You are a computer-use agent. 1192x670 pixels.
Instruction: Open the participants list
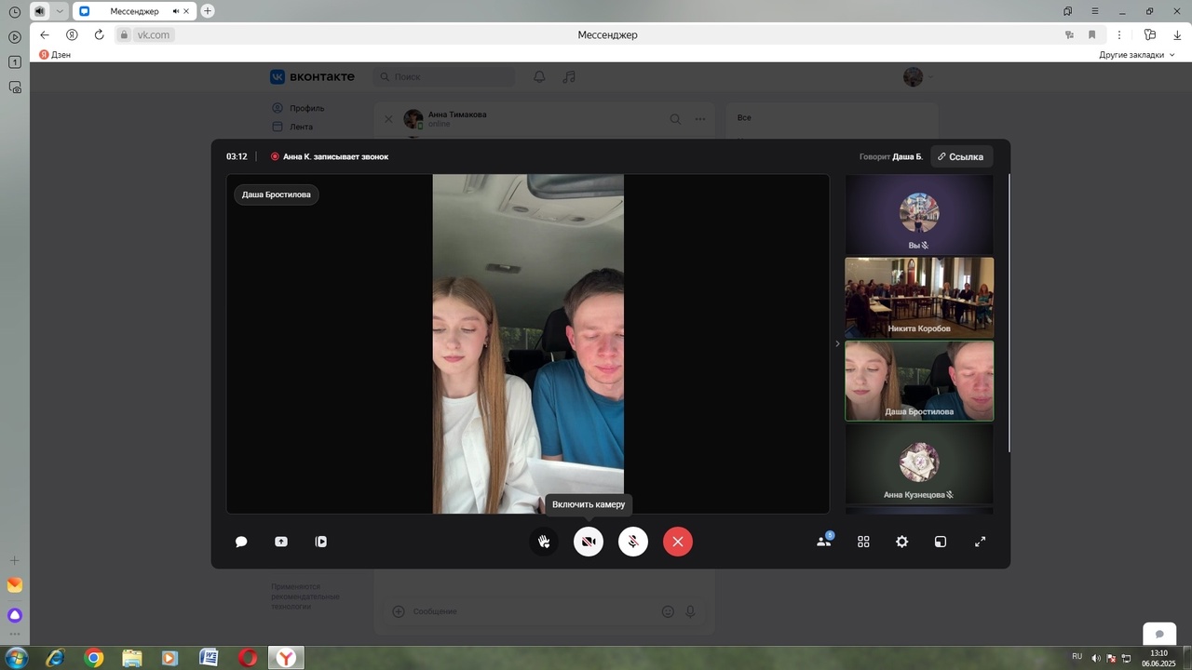[x=823, y=542]
